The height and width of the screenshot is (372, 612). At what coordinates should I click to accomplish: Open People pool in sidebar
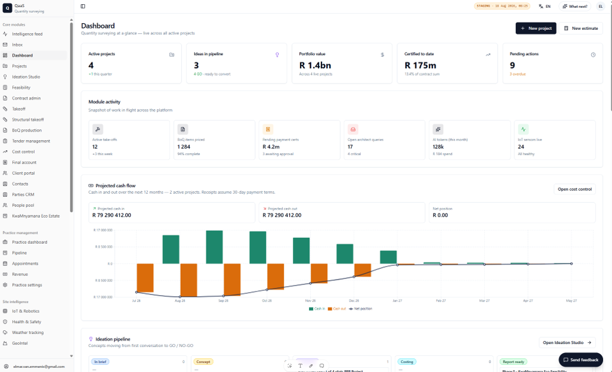coord(35,205)
